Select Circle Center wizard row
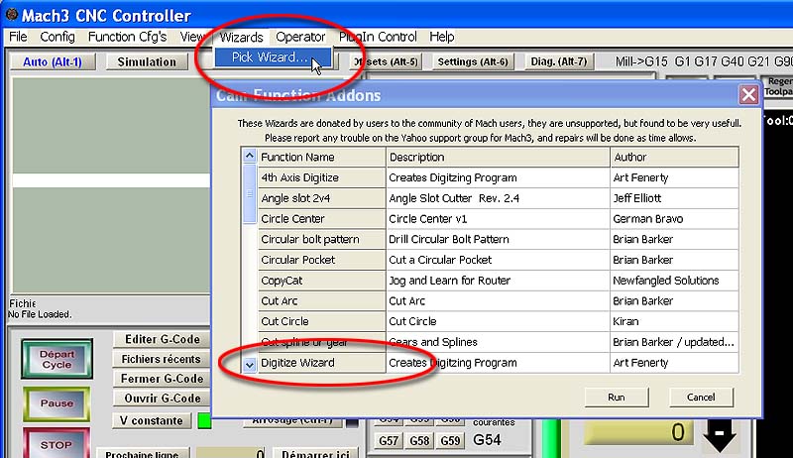The height and width of the screenshot is (458, 793). click(x=321, y=219)
